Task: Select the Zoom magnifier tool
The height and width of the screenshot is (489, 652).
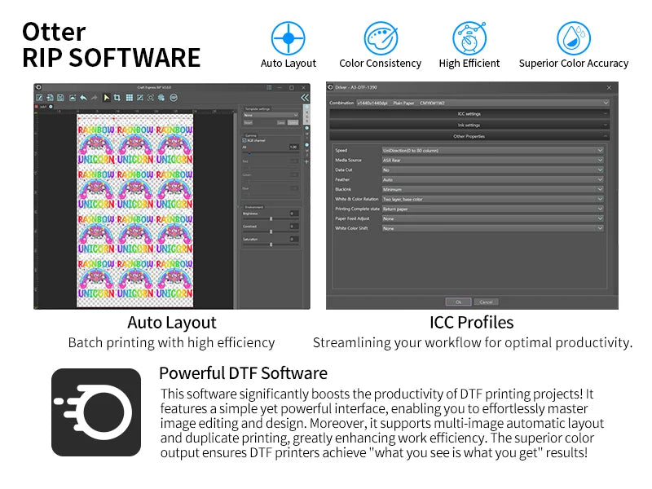Action: pos(151,96)
